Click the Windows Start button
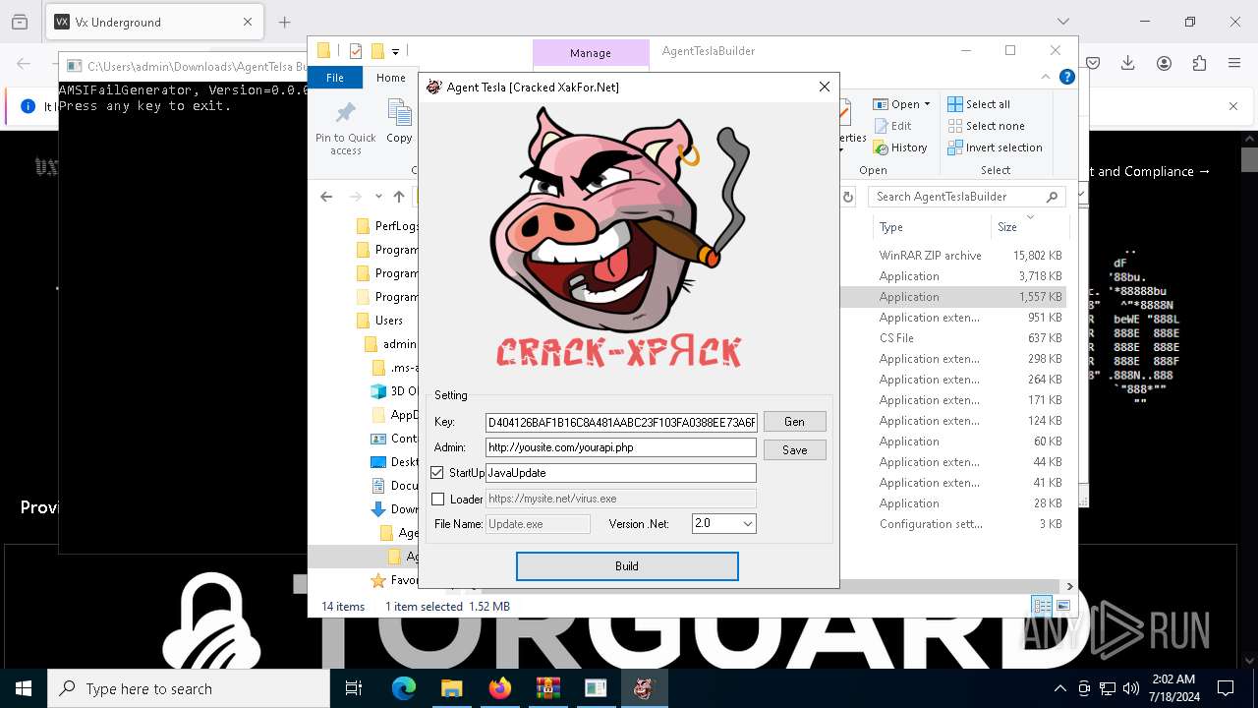The width and height of the screenshot is (1258, 708). coord(24,688)
